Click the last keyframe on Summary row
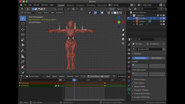 click(105, 83)
